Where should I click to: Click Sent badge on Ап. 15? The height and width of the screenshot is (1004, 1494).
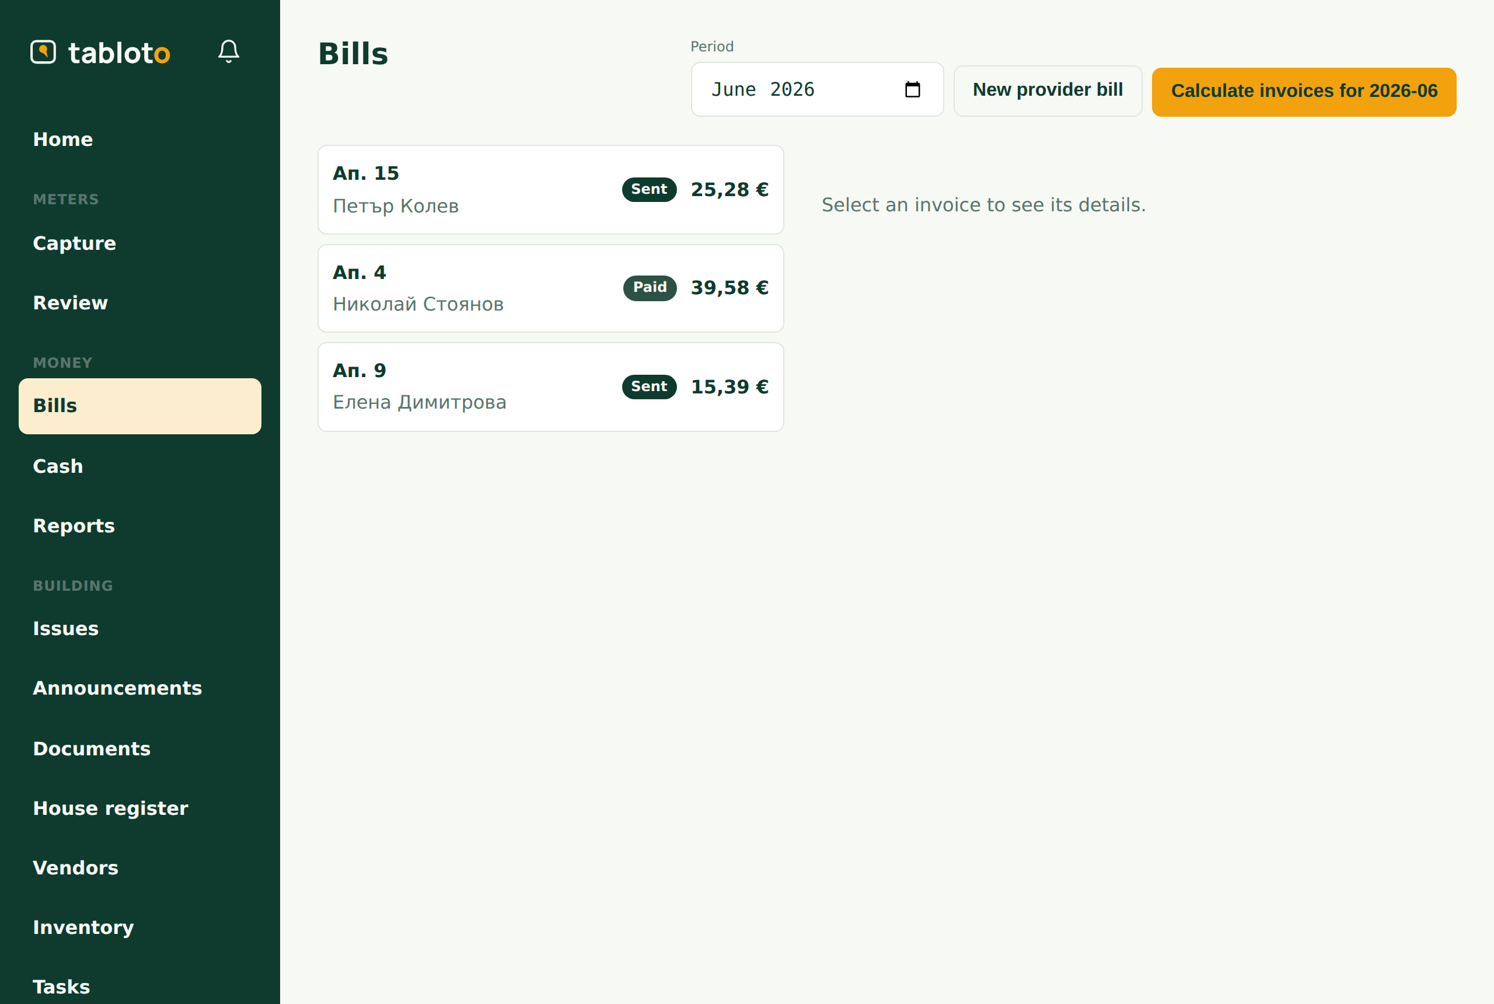649,190
